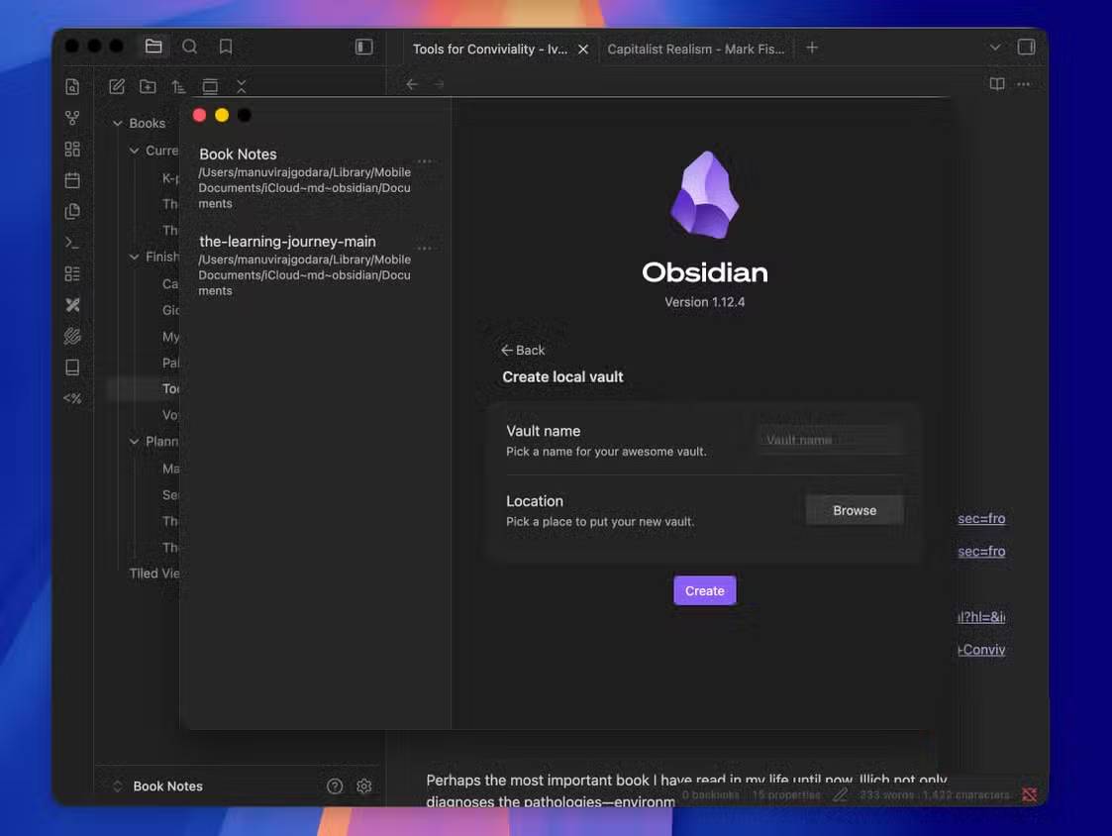Open the quick switcher ribbon icon
Screen dimensions: 1112x836
tap(72, 86)
